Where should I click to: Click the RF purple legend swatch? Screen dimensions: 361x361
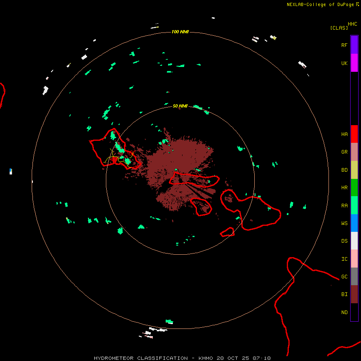354,45
